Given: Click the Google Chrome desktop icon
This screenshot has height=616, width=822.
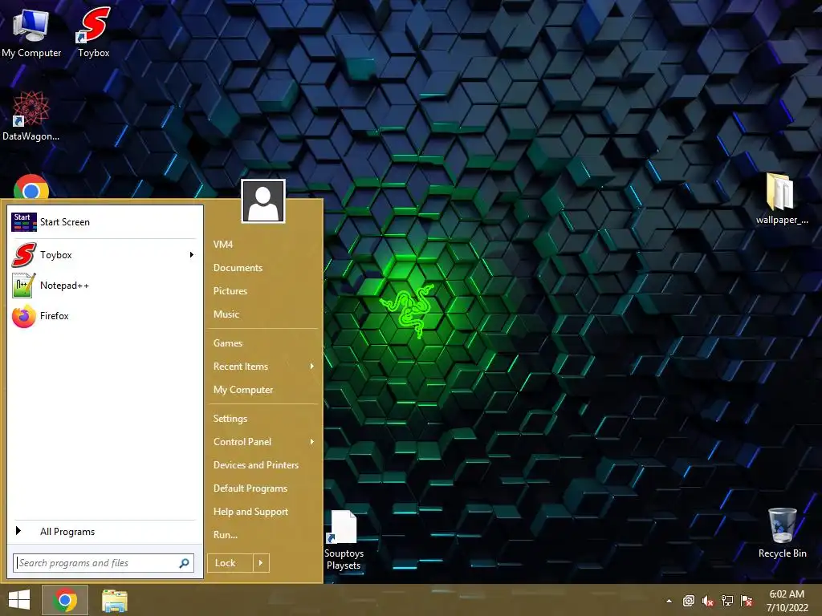Looking at the screenshot, I should tap(31, 188).
